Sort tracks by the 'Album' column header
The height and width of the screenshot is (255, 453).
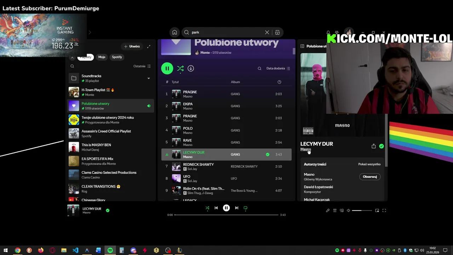point(235,82)
